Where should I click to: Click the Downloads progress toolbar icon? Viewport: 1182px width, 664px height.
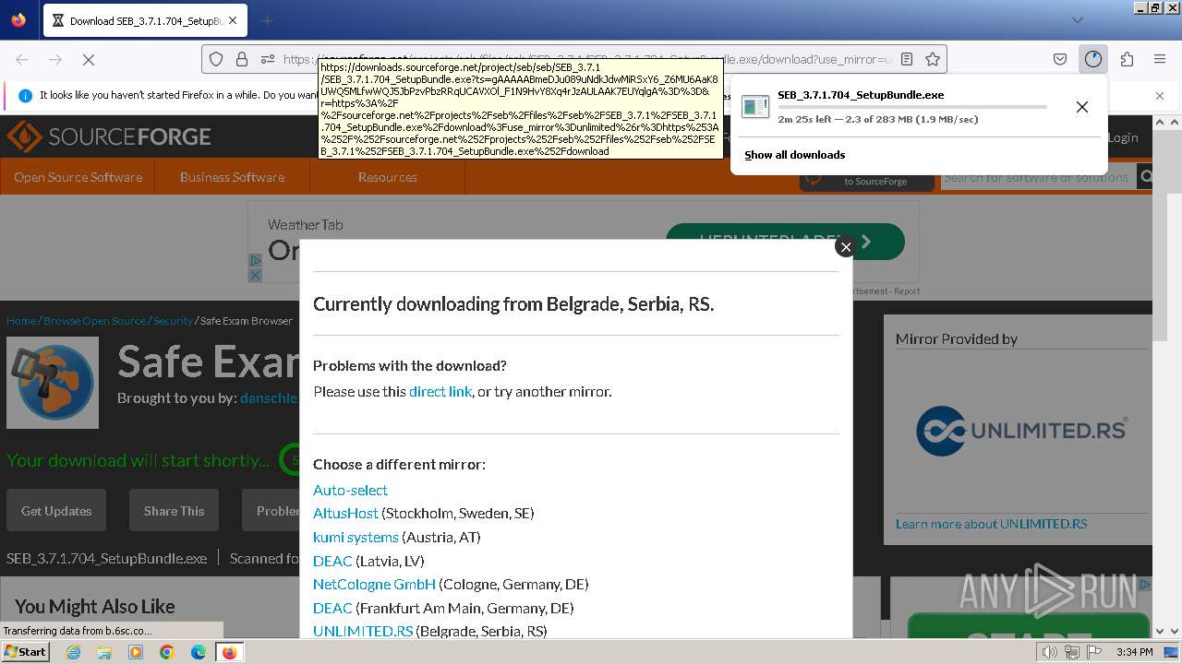[x=1093, y=59]
